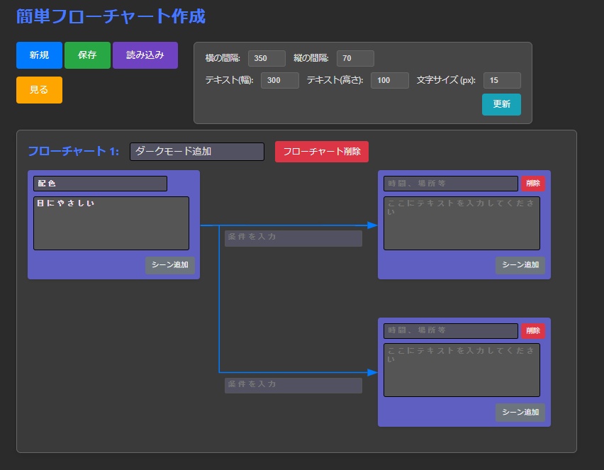The width and height of the screenshot is (604, 470).
Task: Click the 新規 button to create new
Action: 38,55
